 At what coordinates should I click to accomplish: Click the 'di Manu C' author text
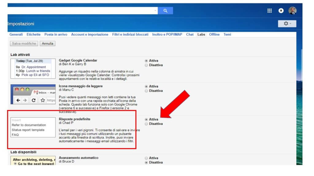66,90
